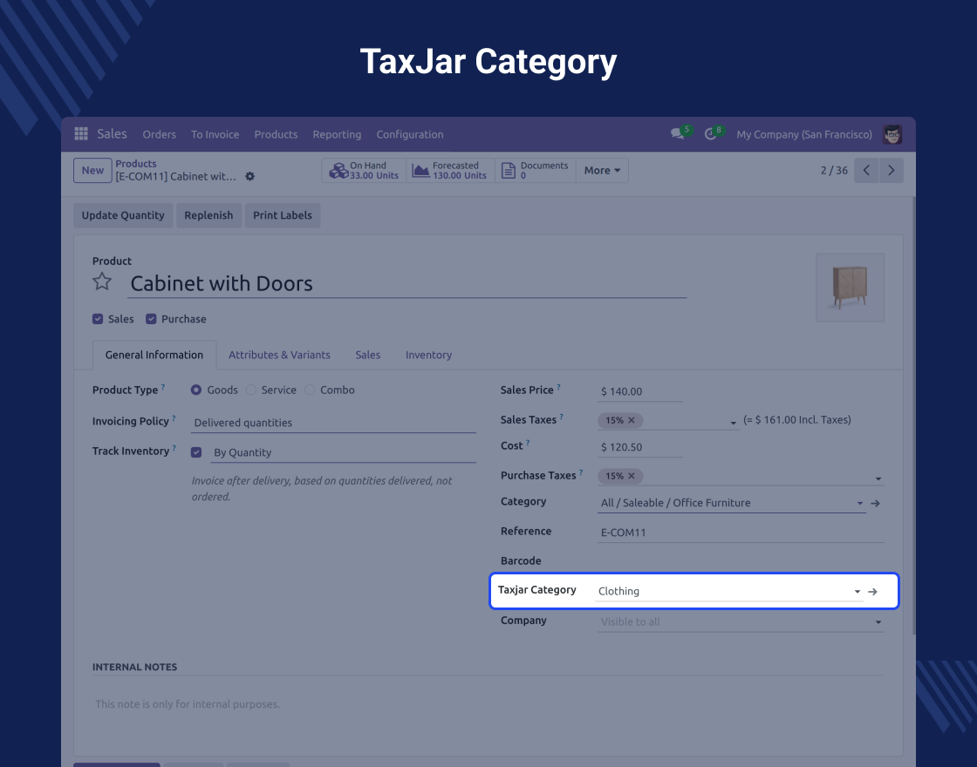Open the apps grid menu icon
977x767 pixels.
(x=81, y=134)
